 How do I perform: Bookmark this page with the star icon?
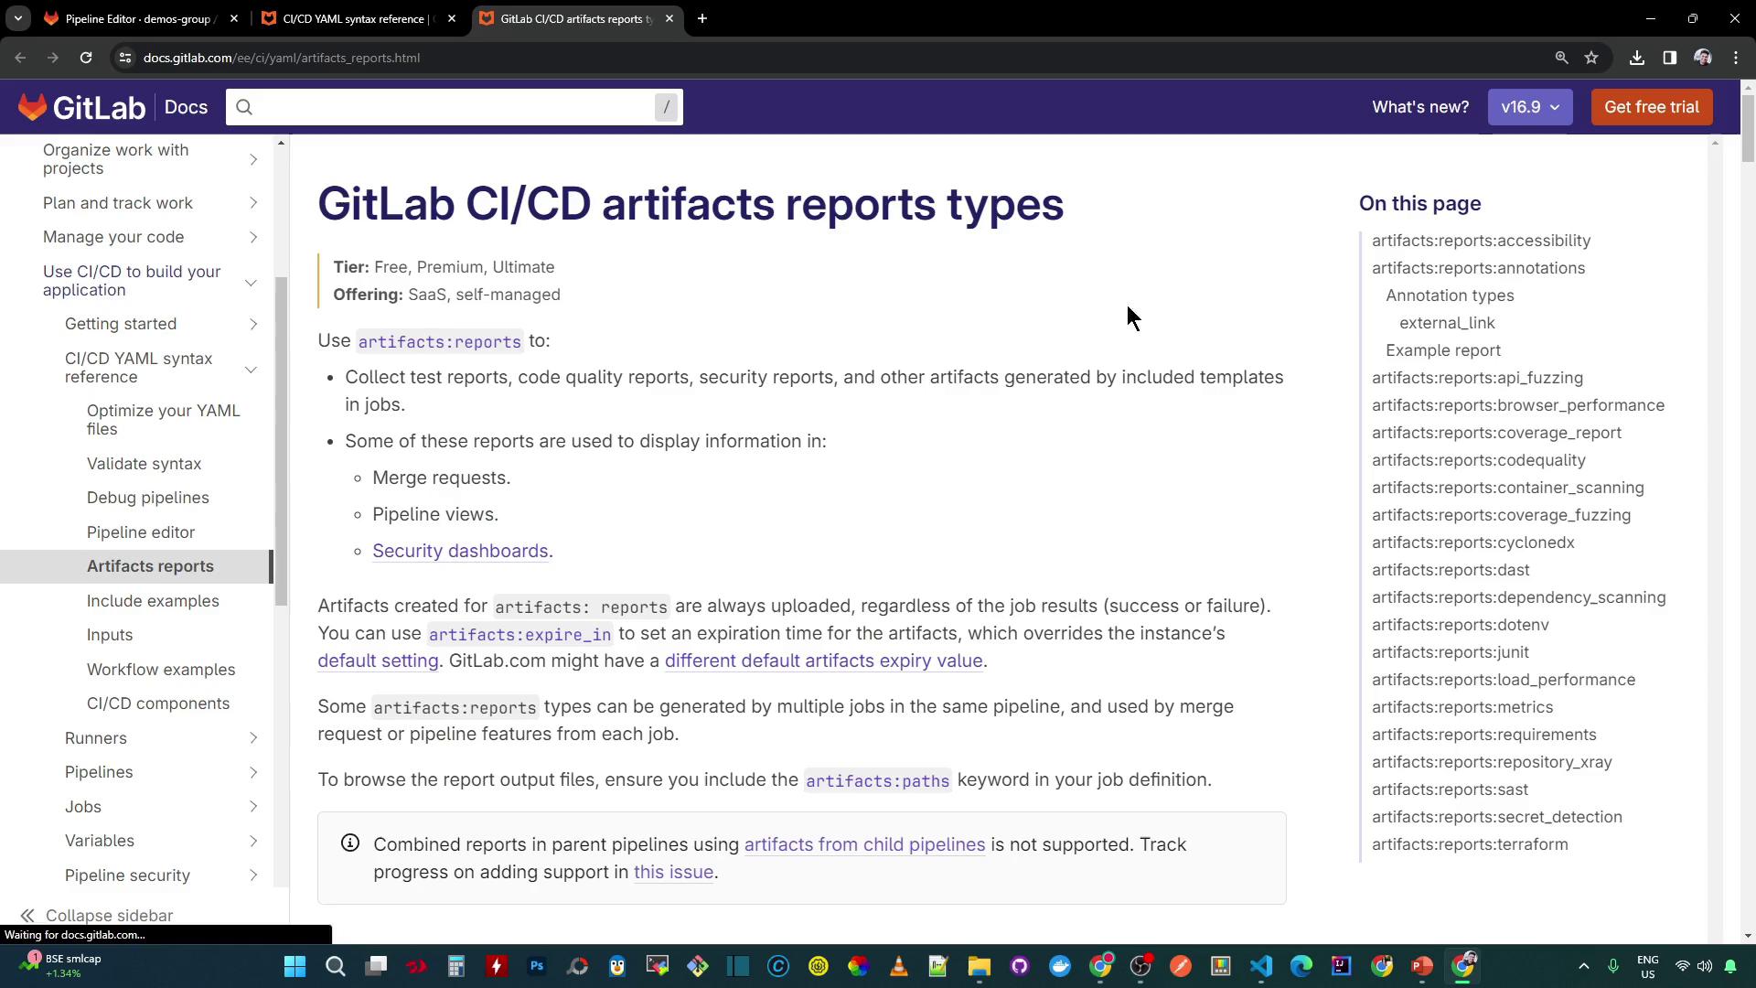(1591, 58)
